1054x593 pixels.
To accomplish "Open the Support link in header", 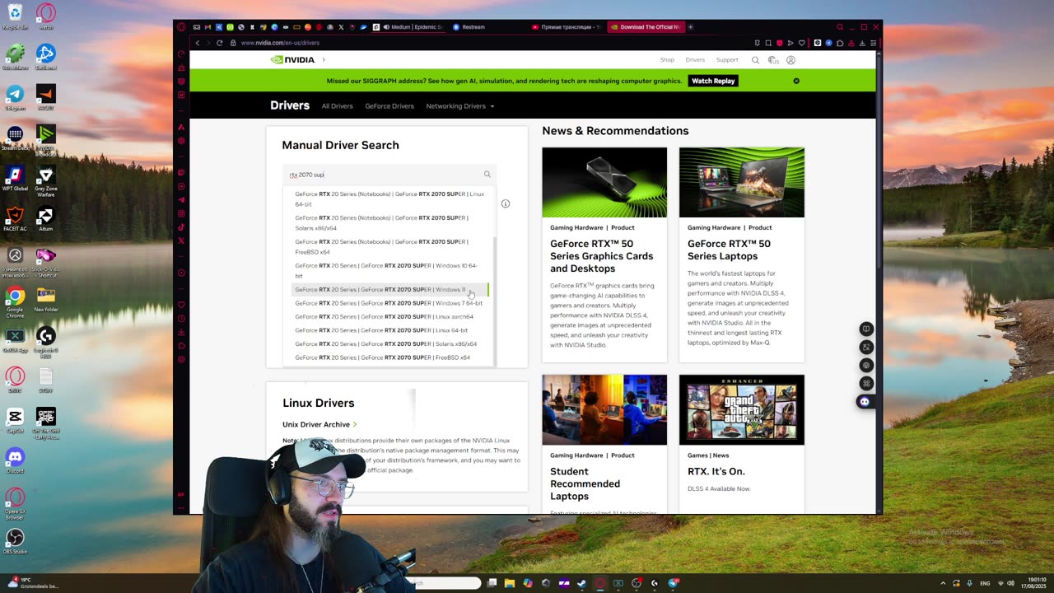I will pos(727,60).
